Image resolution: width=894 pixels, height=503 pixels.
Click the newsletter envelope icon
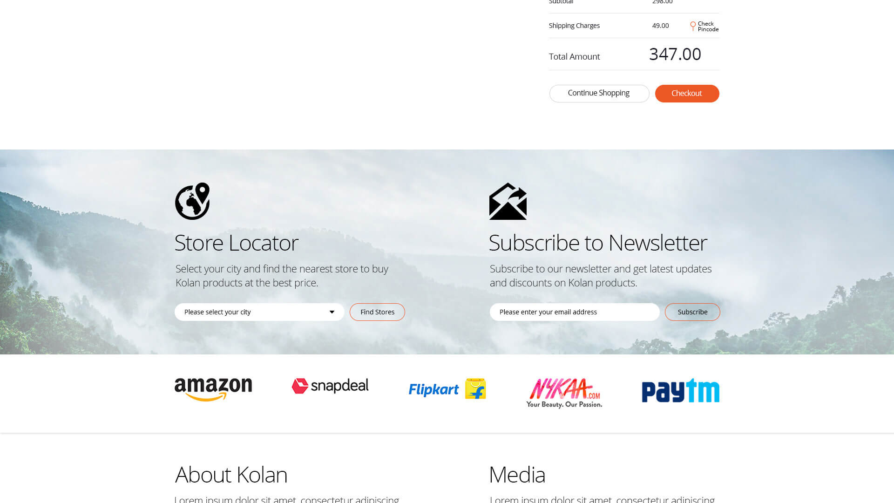[508, 201]
